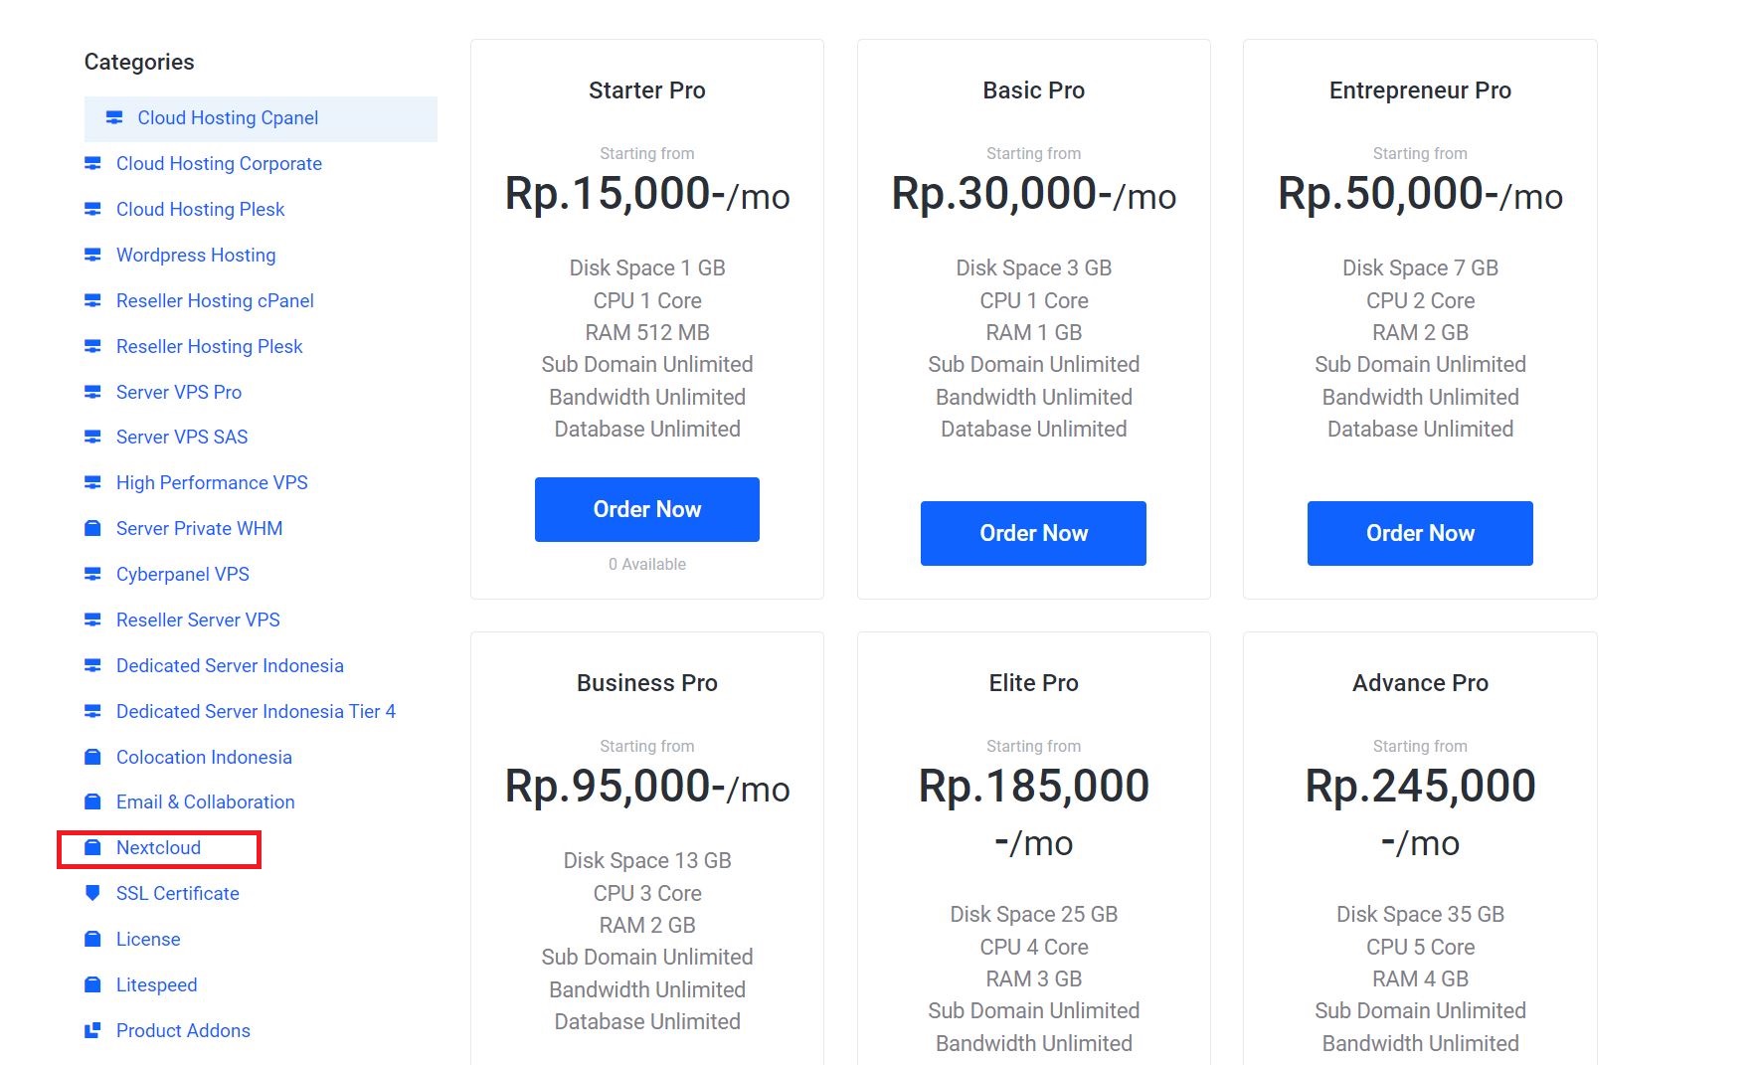Select the server icon beside Cloud Hosting Cpanel

pyautogui.click(x=113, y=117)
